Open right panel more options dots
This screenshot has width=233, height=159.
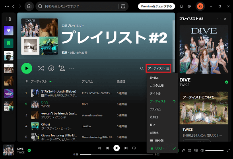(219, 19)
